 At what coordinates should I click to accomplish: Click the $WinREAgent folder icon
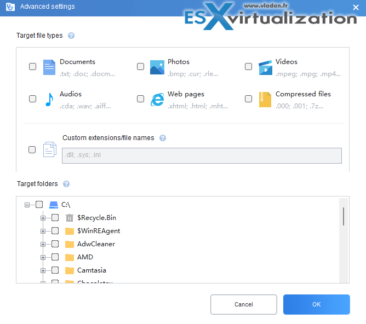coord(70,231)
